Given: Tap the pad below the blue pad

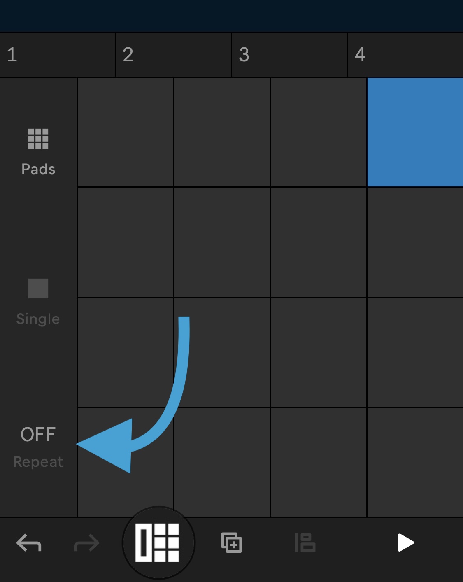Looking at the screenshot, I should click(x=415, y=242).
